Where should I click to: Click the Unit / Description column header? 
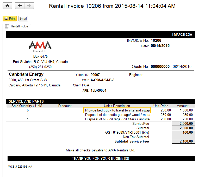coord(117,106)
